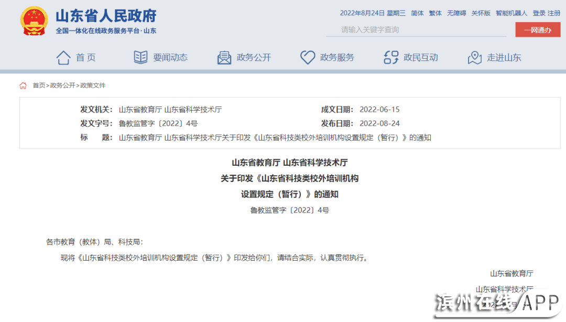Go to 走进山东 section
Image resolution: width=566 pixels, height=322 pixels.
click(x=504, y=58)
